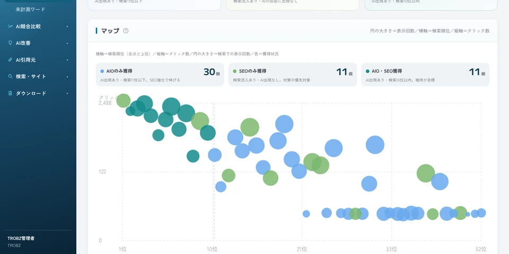Expand the ダウンロード menu chevron
The width and height of the screenshot is (509, 254).
(67, 93)
